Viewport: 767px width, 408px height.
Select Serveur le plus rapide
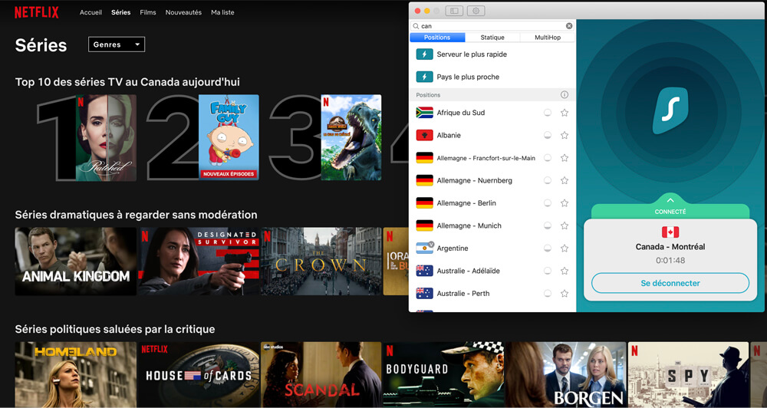492,54
